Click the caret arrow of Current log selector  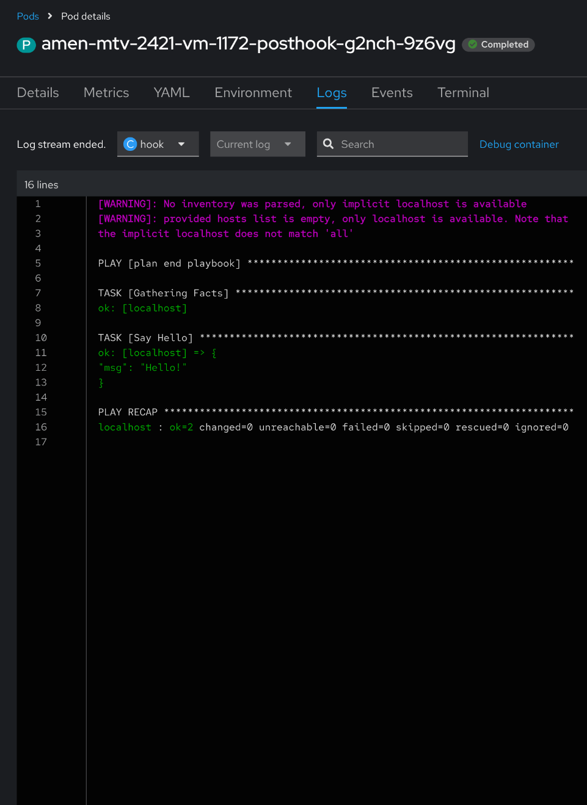(x=288, y=144)
